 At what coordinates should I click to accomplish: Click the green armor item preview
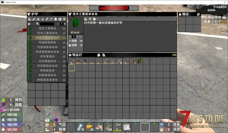click(x=76, y=23)
